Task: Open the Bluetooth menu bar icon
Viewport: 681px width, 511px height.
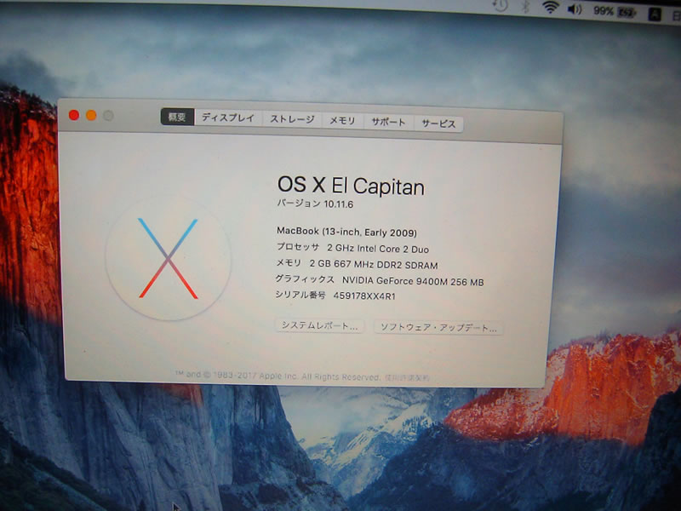Action: pyautogui.click(x=525, y=6)
